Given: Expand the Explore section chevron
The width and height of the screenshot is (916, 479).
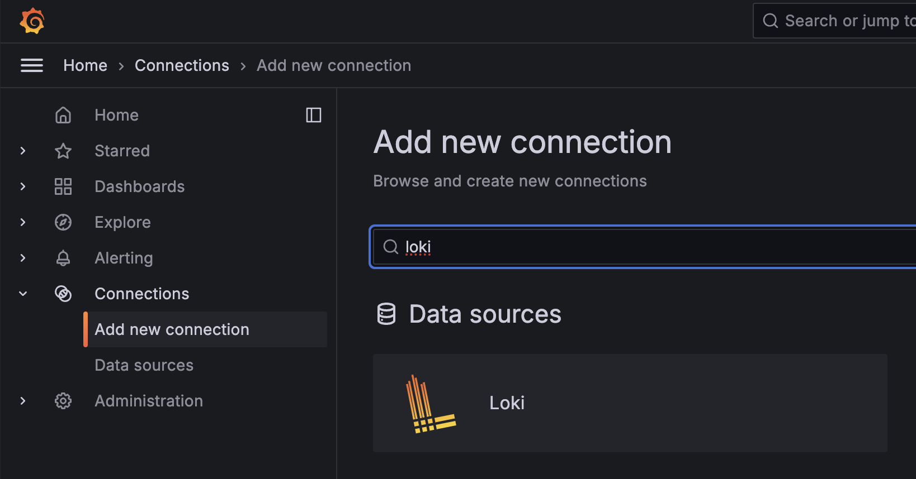Looking at the screenshot, I should [x=23, y=222].
